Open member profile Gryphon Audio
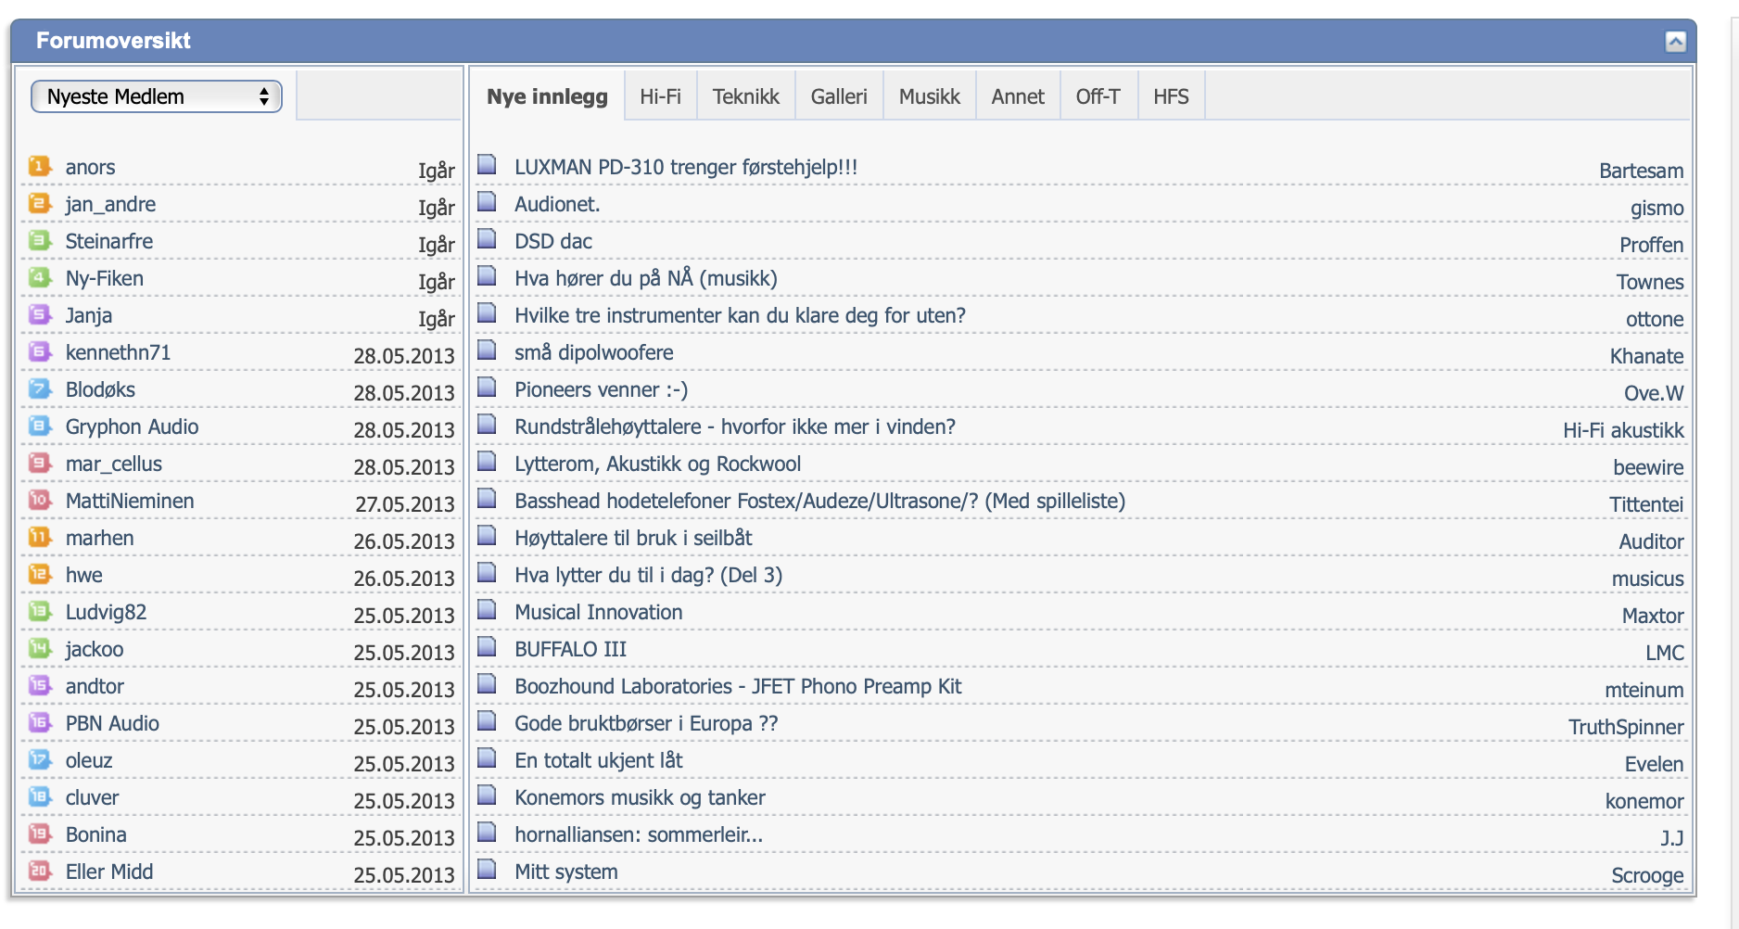The image size is (1739, 929). 132,426
